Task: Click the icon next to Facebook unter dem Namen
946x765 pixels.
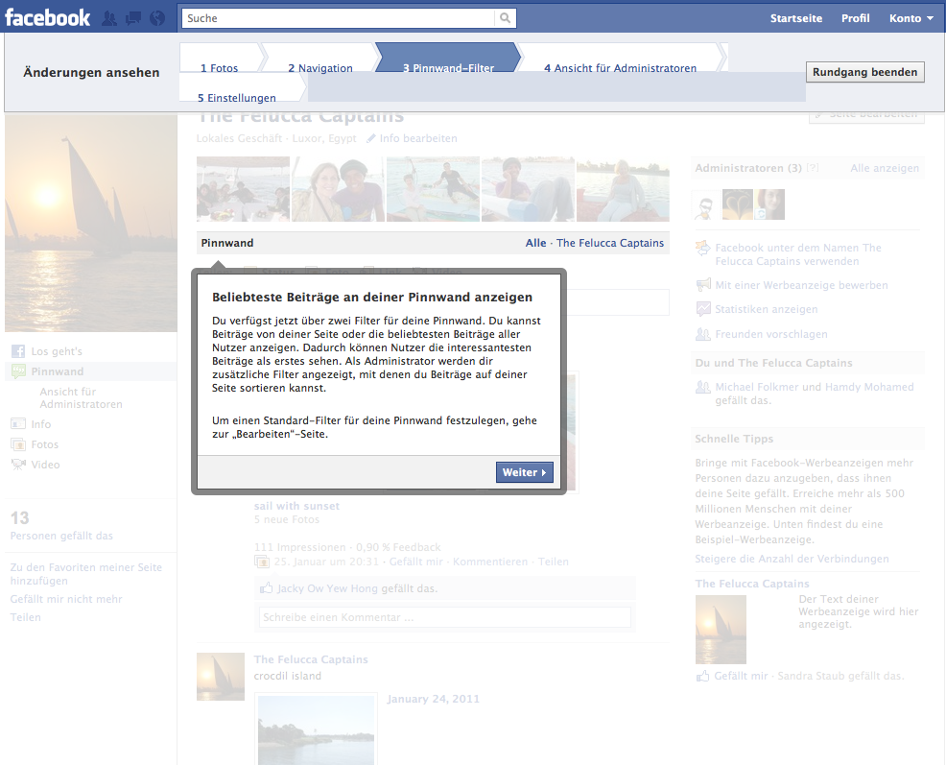Action: point(703,249)
